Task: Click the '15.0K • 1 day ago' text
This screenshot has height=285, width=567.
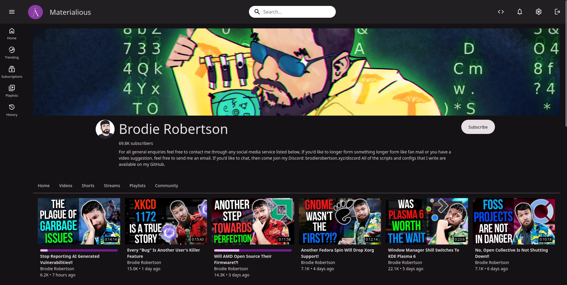Action: pos(144,269)
